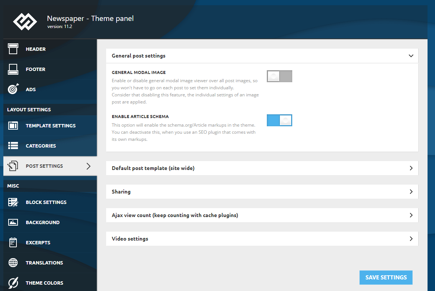This screenshot has width=435, height=291.
Task: Click the Footer layout icon in sidebar
Action: [x=13, y=69]
